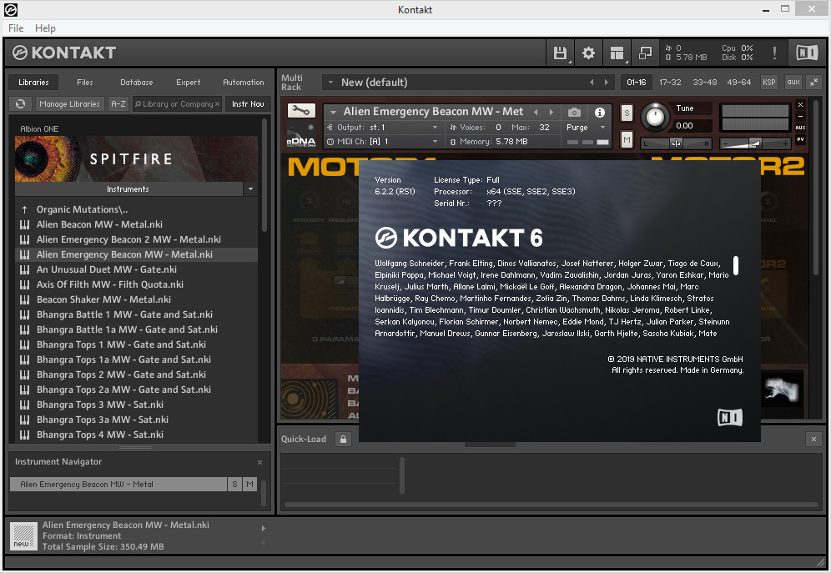Click the Spitfire Albion ONE banner
The image size is (831, 573).
click(136, 158)
